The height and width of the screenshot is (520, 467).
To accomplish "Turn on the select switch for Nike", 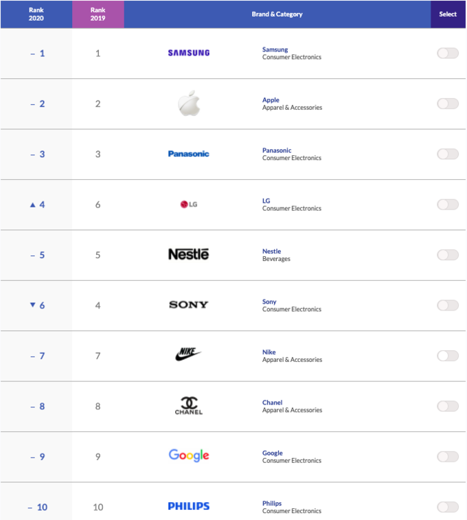I will [448, 356].
